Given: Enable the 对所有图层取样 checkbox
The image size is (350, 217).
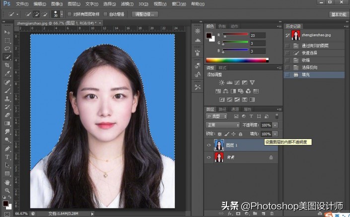Looking at the screenshot, I should (x=69, y=14).
